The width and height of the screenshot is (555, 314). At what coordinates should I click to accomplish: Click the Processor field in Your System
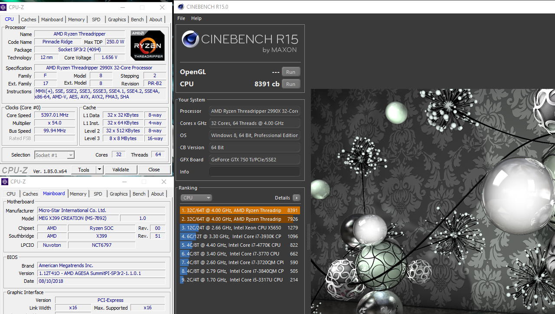[x=255, y=111]
